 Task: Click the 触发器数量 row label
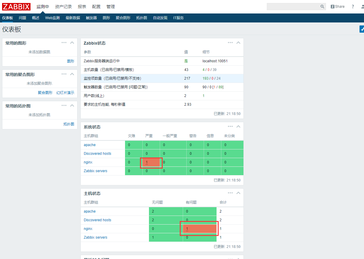116,87
